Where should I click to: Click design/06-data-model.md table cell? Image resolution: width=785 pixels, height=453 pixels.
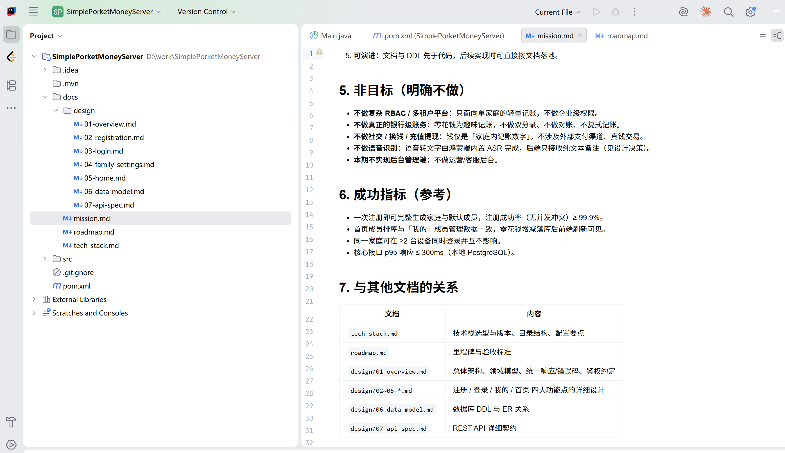point(392,409)
